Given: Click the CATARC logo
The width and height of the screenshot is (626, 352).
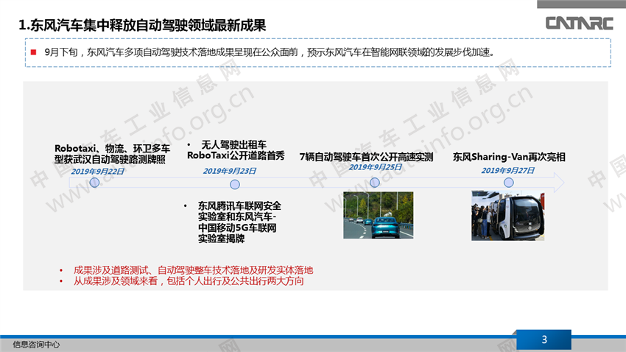Looking at the screenshot, I should tap(579, 23).
